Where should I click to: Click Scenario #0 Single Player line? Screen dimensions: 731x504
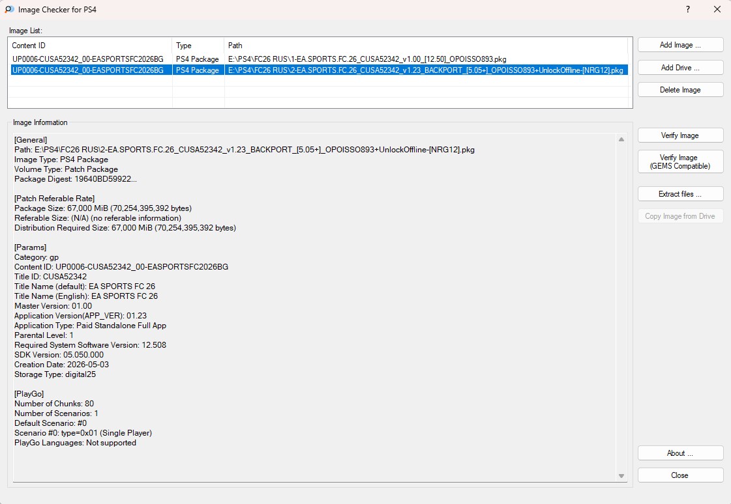[83, 433]
